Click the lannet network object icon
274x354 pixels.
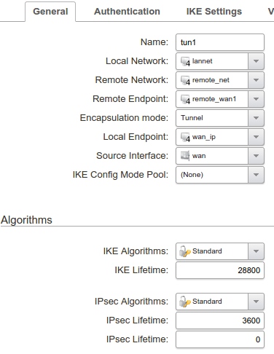pyautogui.click(x=185, y=61)
